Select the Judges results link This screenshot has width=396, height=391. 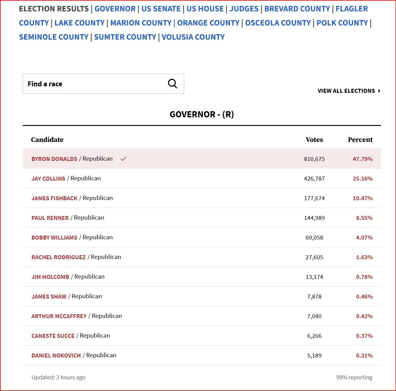[x=244, y=9]
